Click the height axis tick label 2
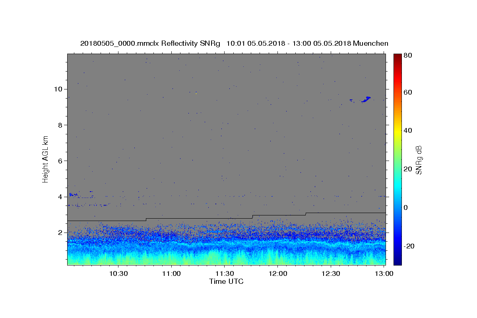 [61, 233]
